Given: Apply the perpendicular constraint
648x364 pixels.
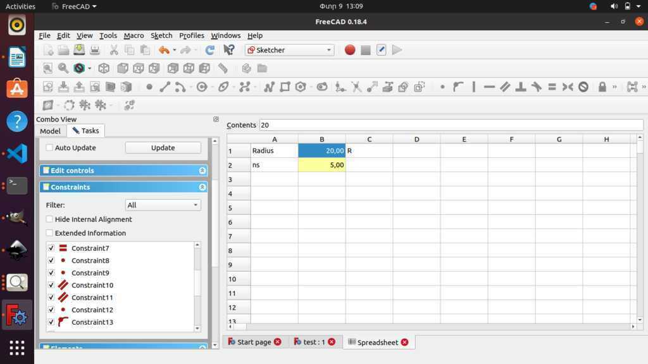Looking at the screenshot, I should (521, 87).
